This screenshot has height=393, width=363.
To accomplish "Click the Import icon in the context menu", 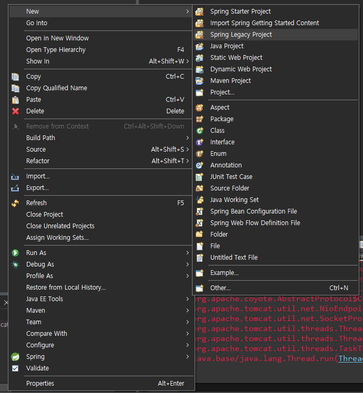I will [15, 177].
